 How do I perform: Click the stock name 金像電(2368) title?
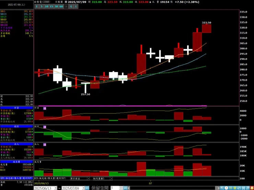[42, 2]
